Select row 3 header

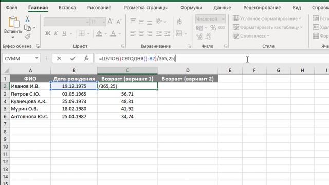click(x=5, y=94)
